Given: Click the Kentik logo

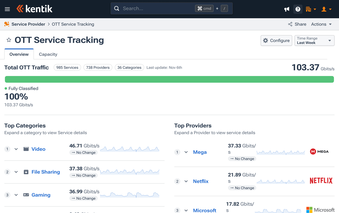Looking at the screenshot, I should click(x=34, y=9).
